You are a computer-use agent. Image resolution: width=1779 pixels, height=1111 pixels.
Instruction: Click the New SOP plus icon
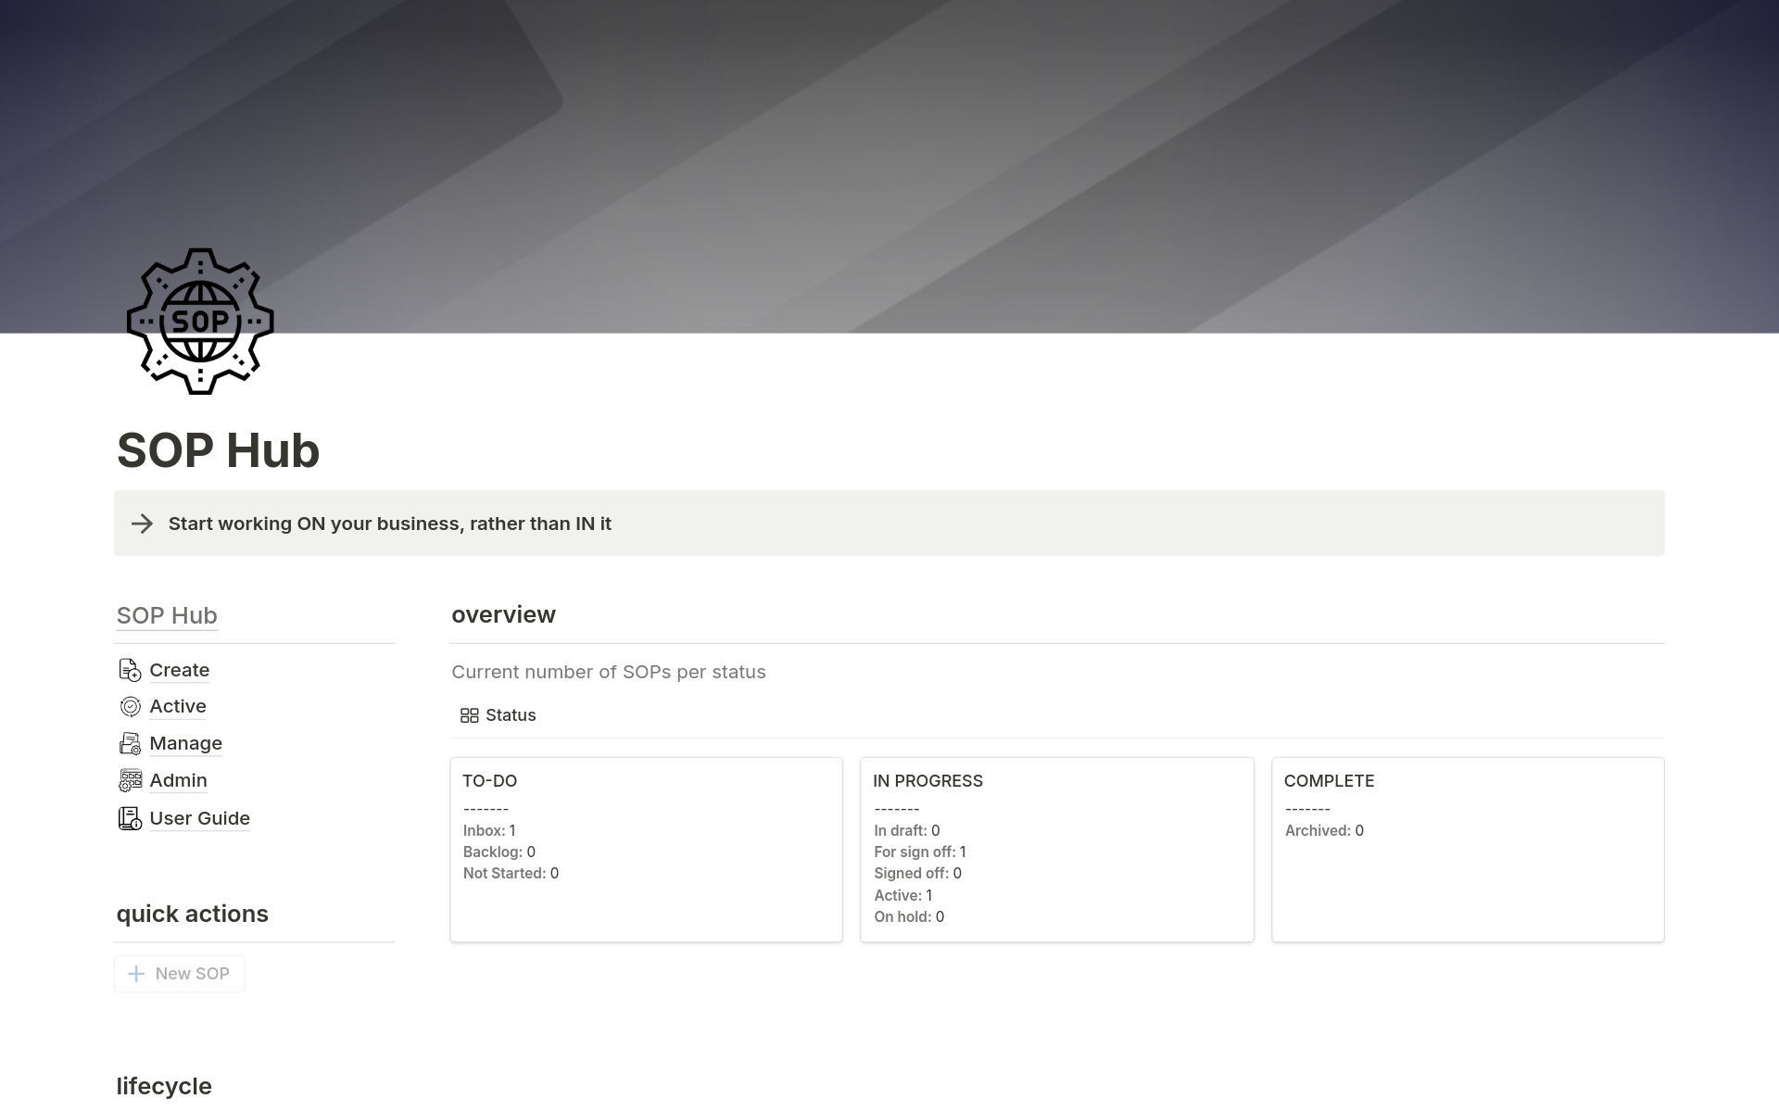click(135, 973)
